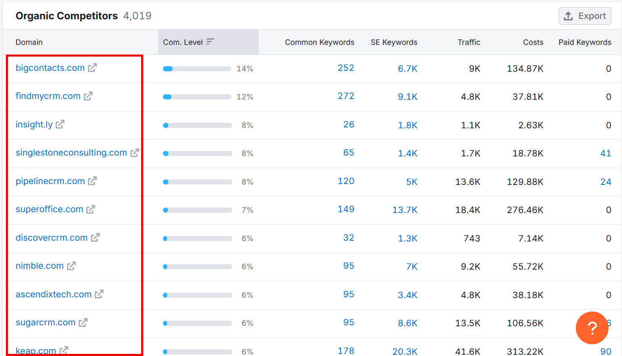Image resolution: width=622 pixels, height=356 pixels.
Task: Click common keywords value 120
Action: pyautogui.click(x=346, y=181)
